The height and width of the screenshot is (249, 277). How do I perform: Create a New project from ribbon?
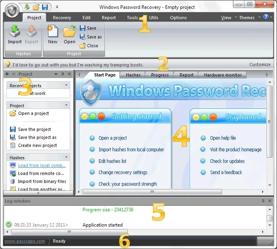pyautogui.click(x=53, y=31)
